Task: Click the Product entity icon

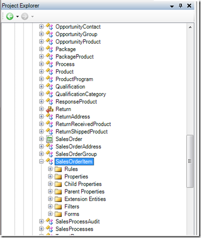Action: 50,72
